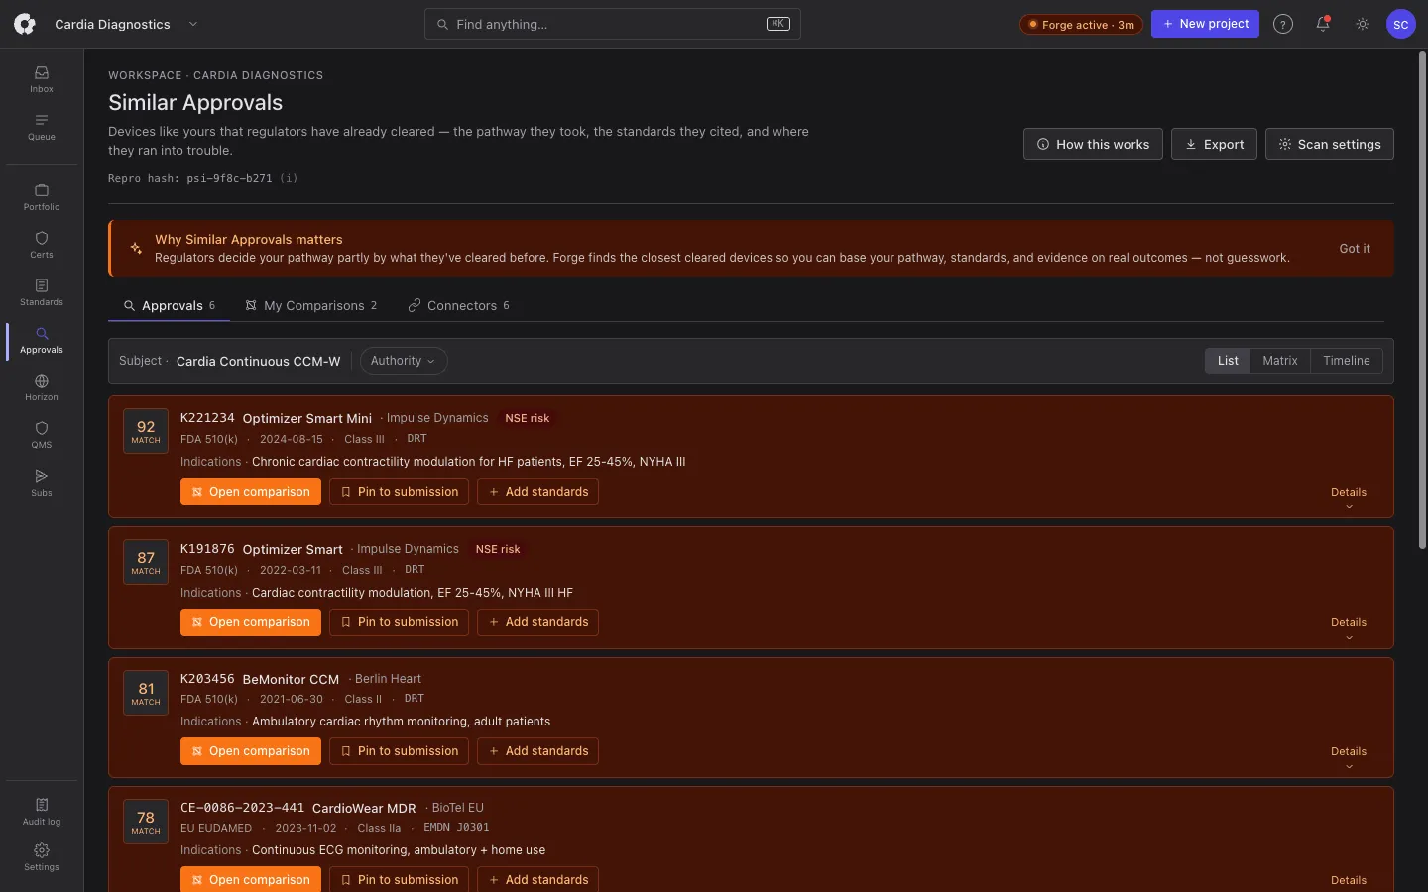Expand Details for Optimizer Smart Mini
Image resolution: width=1428 pixels, height=892 pixels.
[x=1349, y=498]
